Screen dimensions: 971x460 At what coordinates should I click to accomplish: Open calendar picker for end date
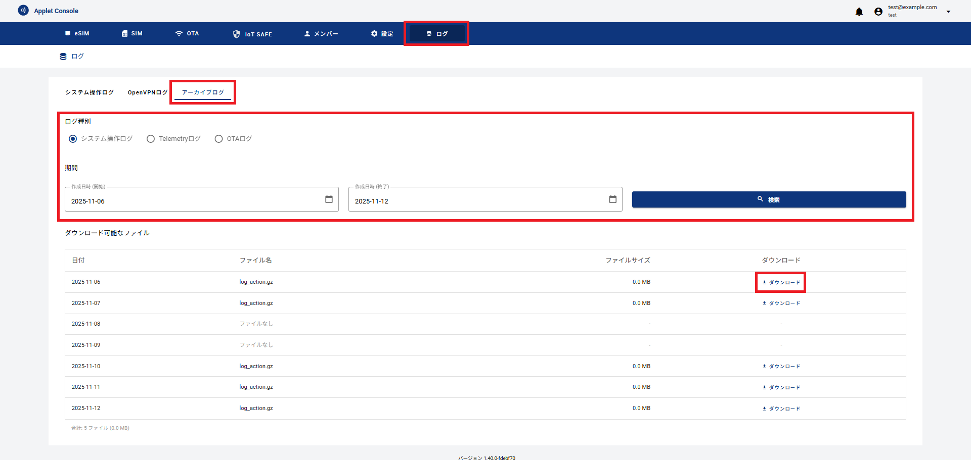coord(612,199)
